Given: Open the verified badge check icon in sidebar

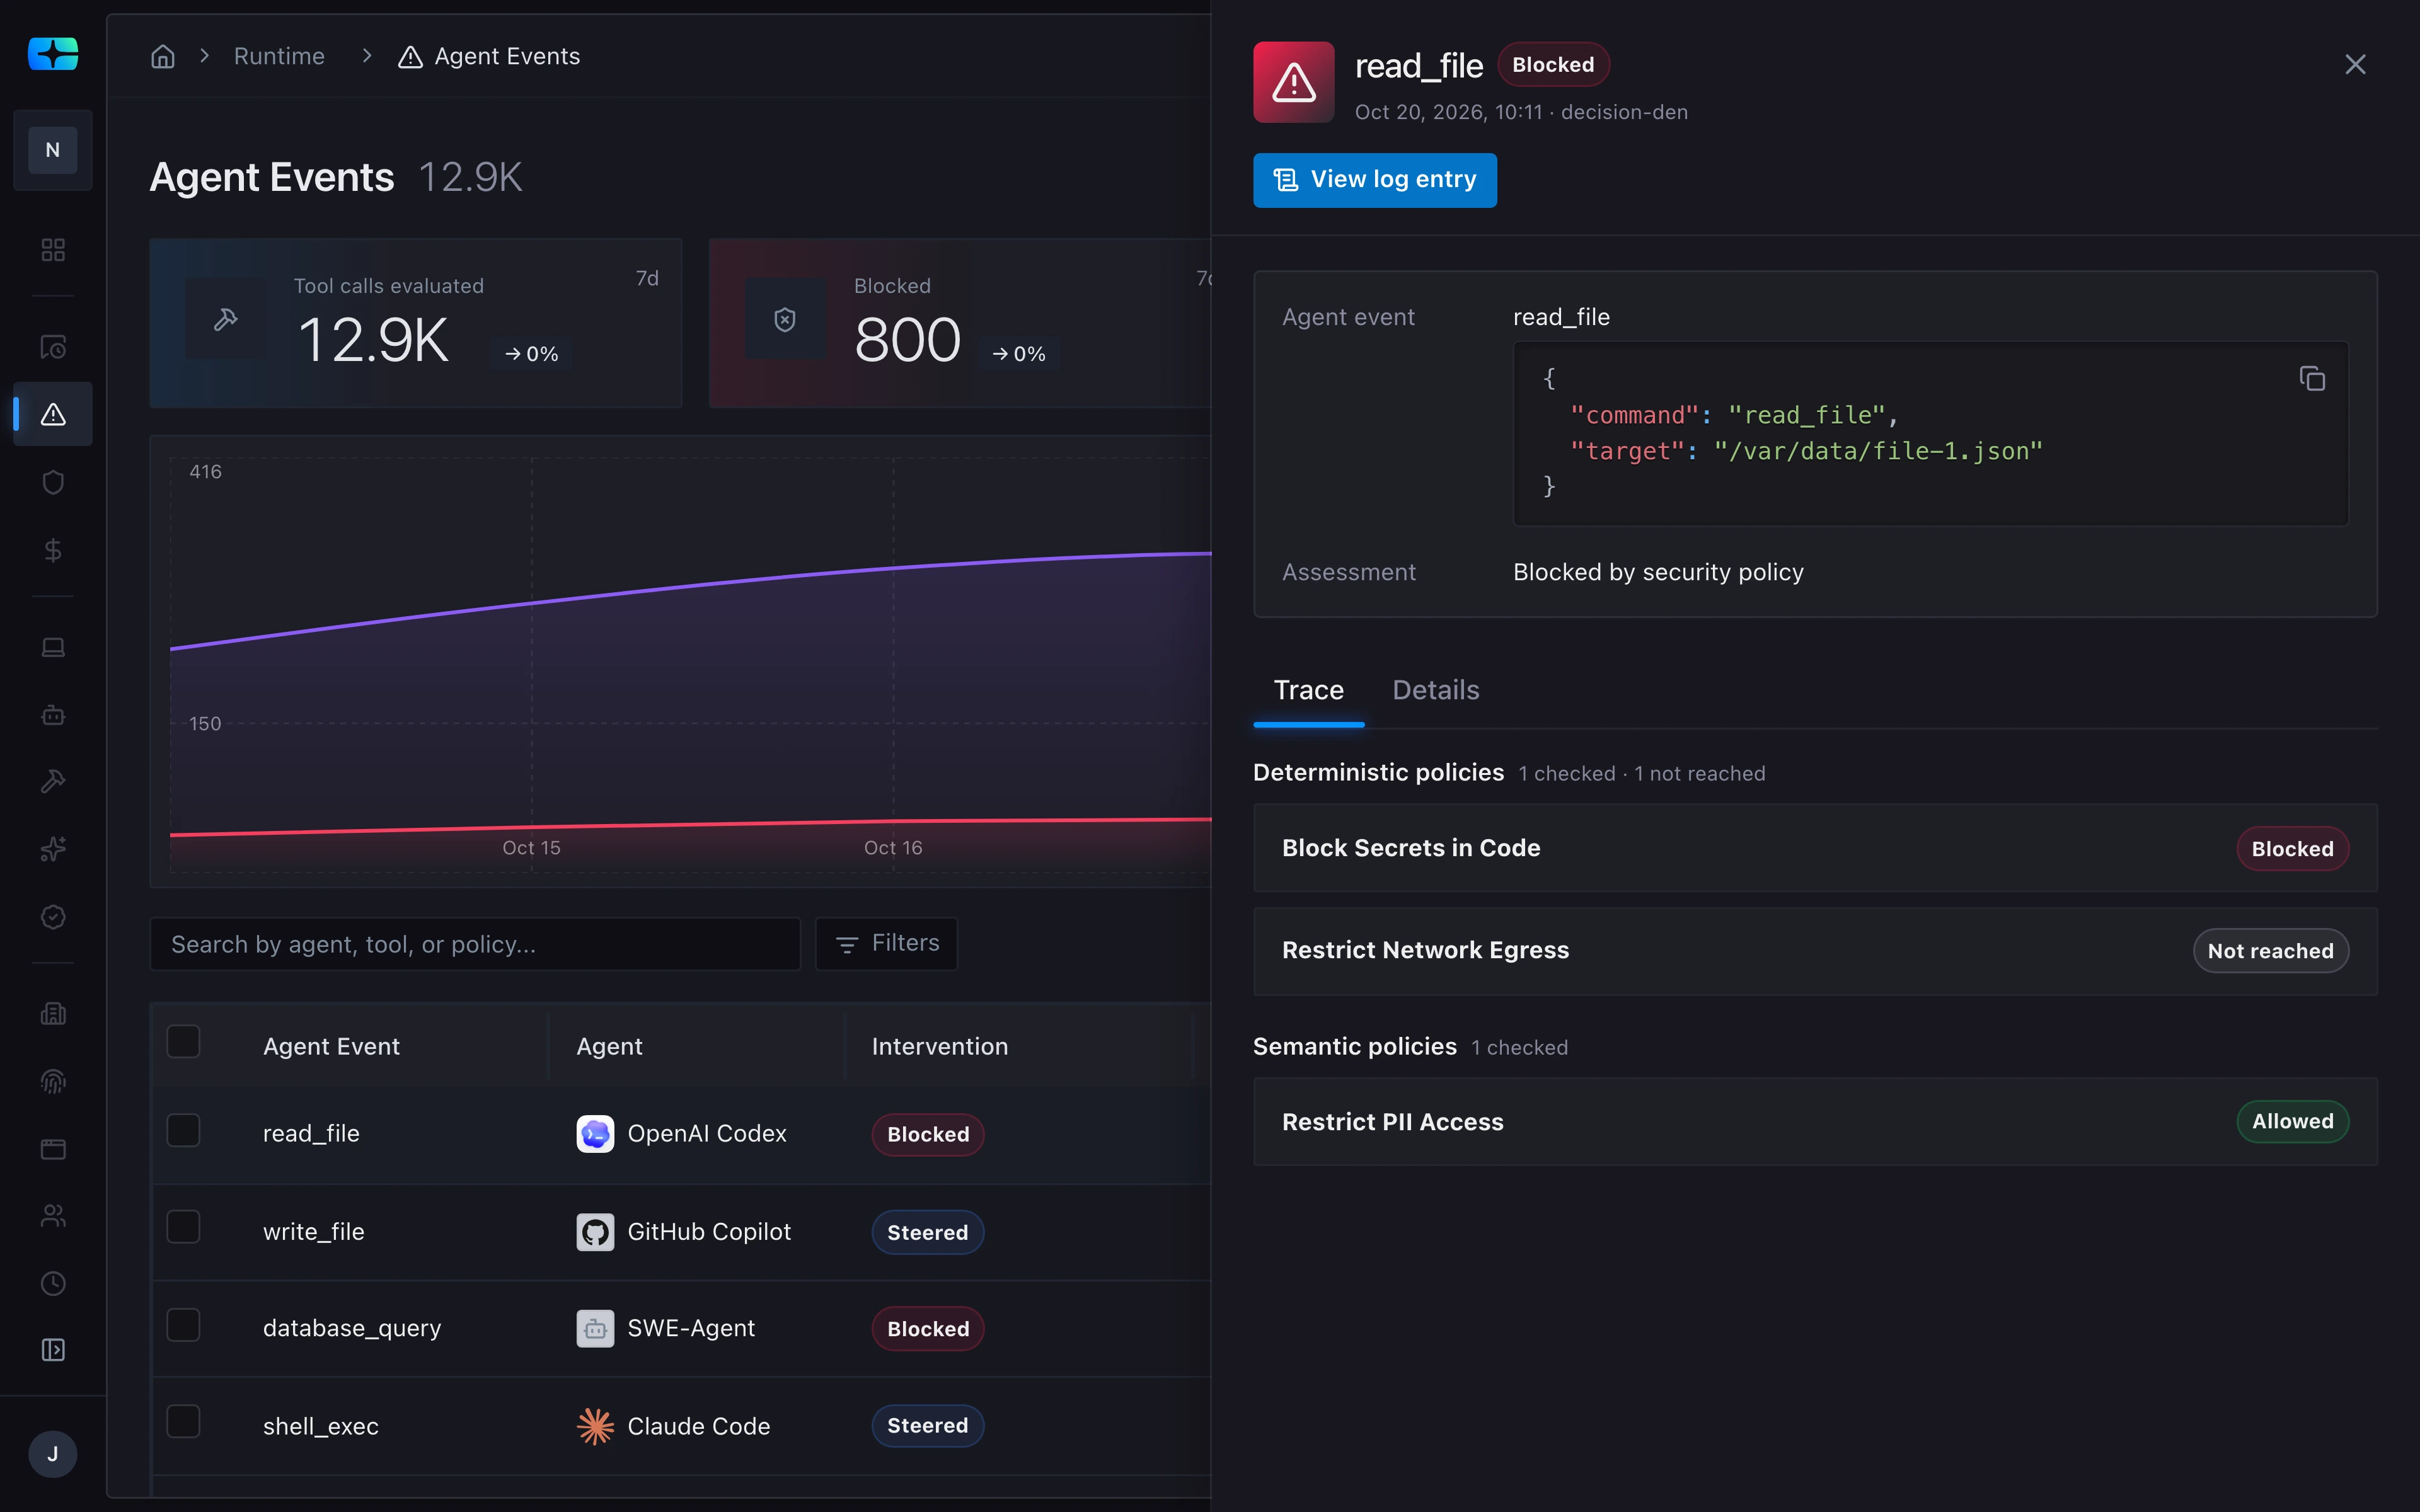Looking at the screenshot, I should pyautogui.click(x=53, y=917).
